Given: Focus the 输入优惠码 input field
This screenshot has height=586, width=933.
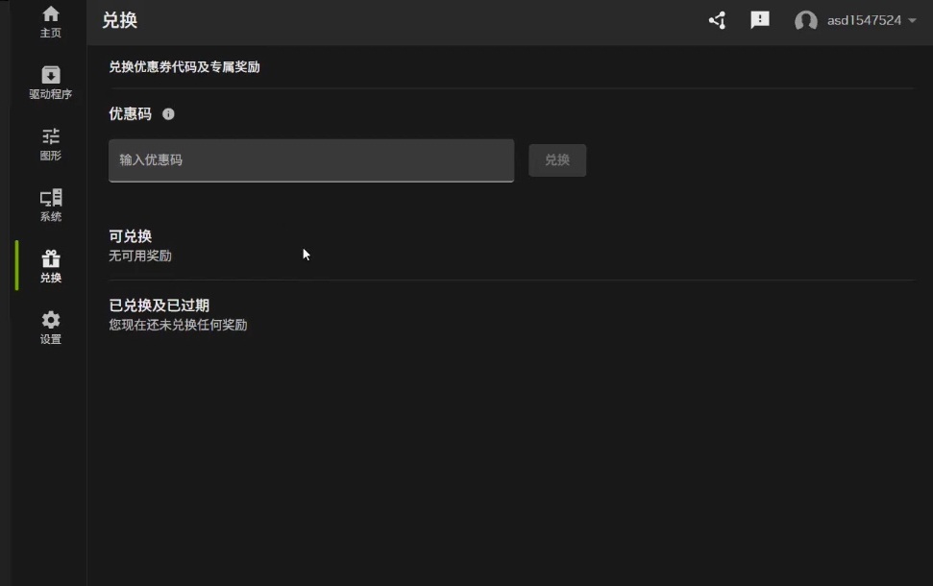Looking at the screenshot, I should [x=311, y=160].
